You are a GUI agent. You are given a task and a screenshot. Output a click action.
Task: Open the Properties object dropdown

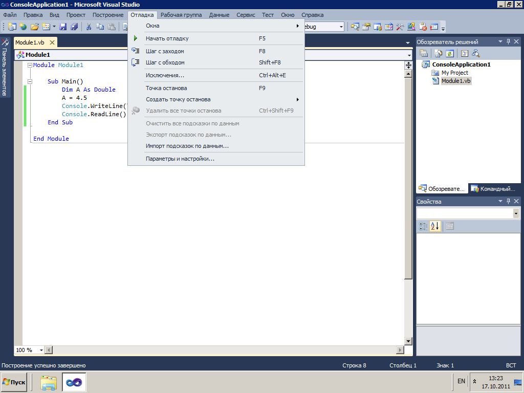pyautogui.click(x=515, y=213)
